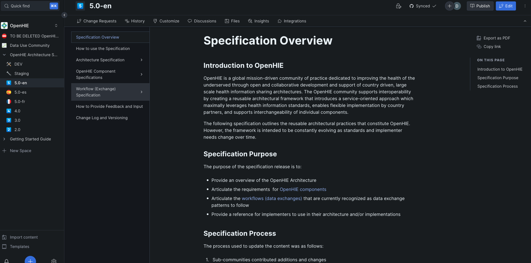Click the OpenHIE organization logo
Image resolution: width=531 pixels, height=263 pixels.
pyautogui.click(x=4, y=26)
